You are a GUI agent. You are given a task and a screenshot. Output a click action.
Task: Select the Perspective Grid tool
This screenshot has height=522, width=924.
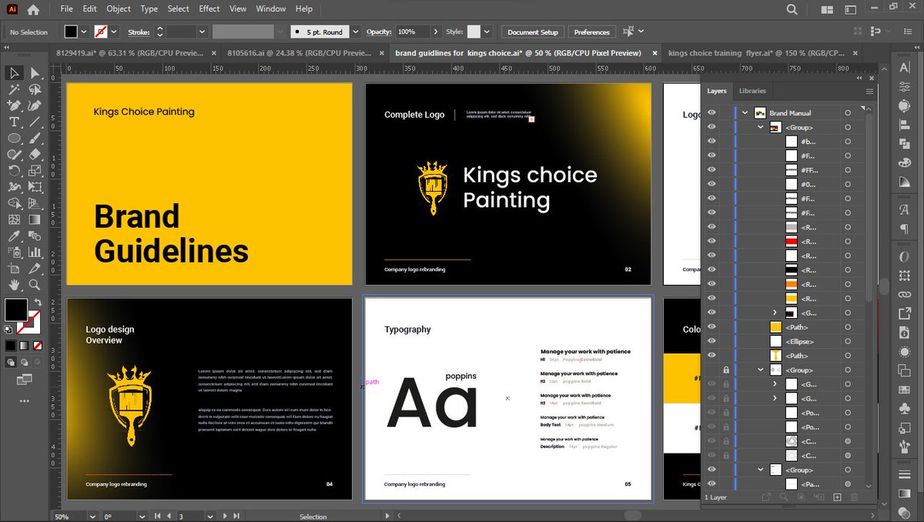pyautogui.click(x=35, y=203)
